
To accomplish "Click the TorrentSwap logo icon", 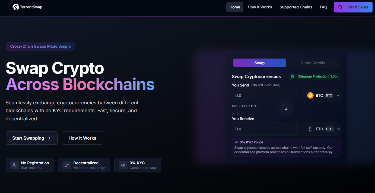I will pos(15,7).
